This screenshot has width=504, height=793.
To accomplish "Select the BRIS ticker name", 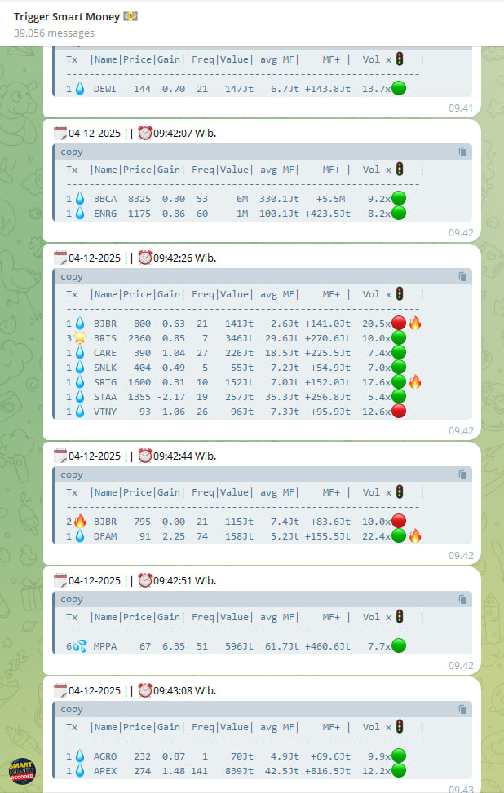I will pyautogui.click(x=104, y=338).
